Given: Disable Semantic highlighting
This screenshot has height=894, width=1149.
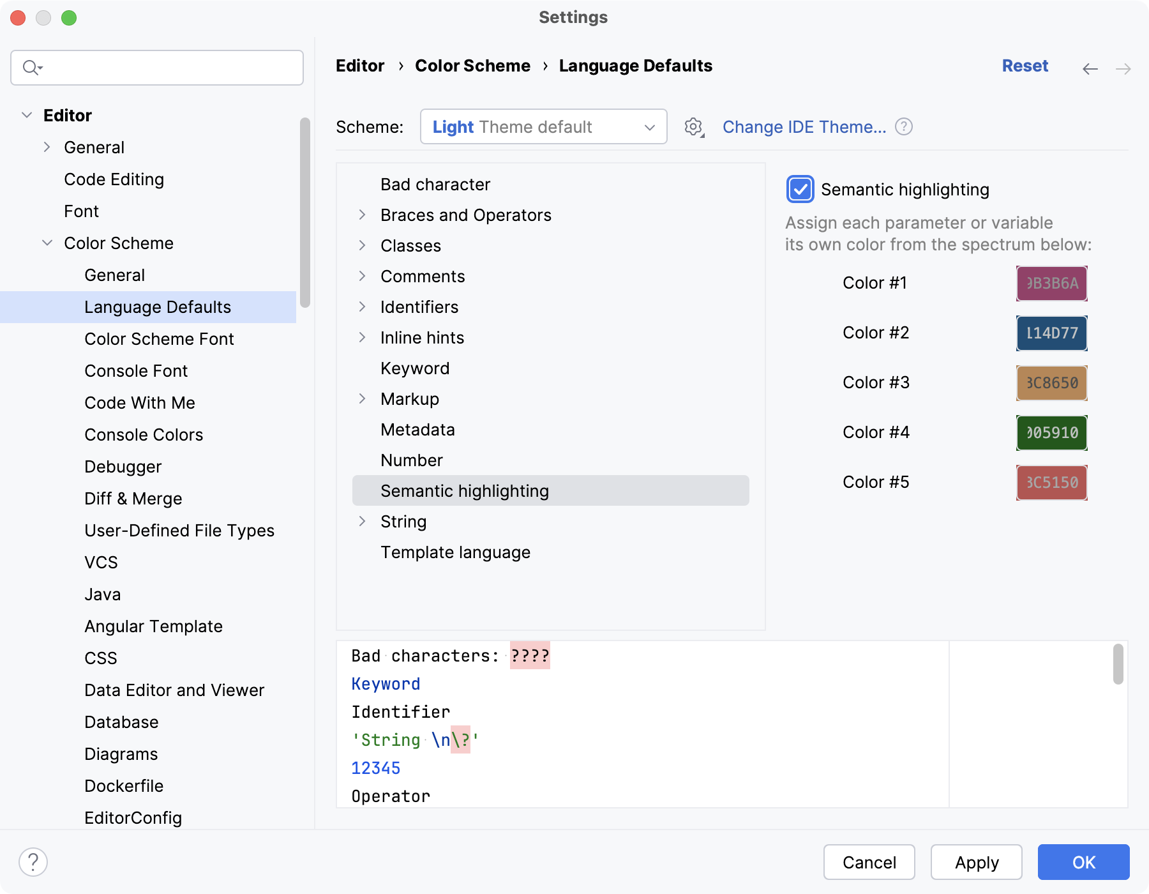Looking at the screenshot, I should [x=800, y=189].
